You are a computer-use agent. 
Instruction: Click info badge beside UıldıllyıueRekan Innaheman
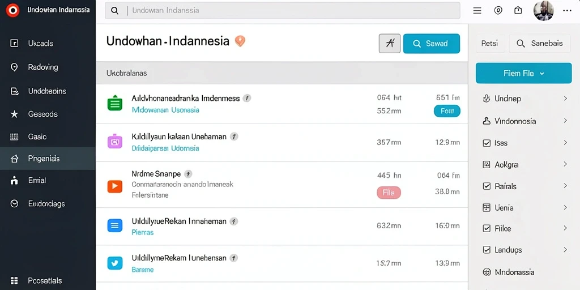click(233, 221)
